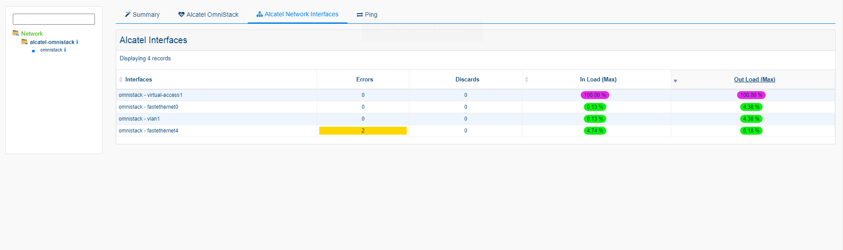Image resolution: width=843 pixels, height=250 pixels.
Task: Click the blue status dot for omnistack
Action: (34, 51)
